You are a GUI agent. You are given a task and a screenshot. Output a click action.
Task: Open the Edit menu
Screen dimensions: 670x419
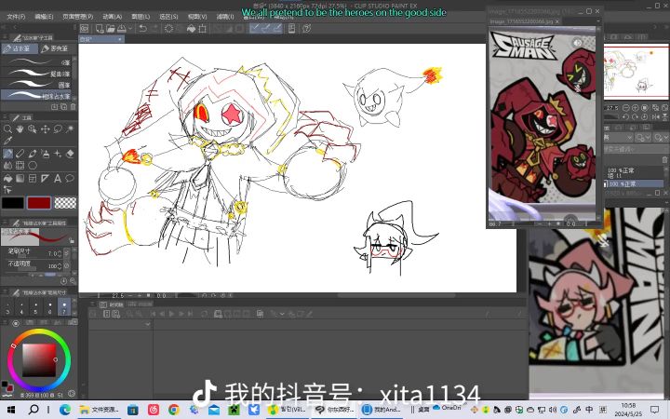(x=44, y=17)
